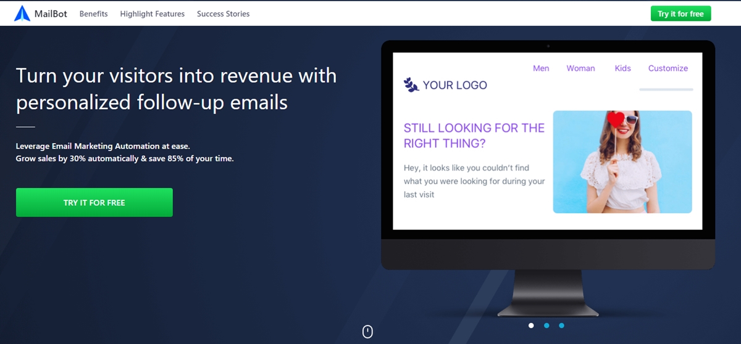Click the leaf icon beside YOUR LOGO
741x344 pixels.
coord(411,84)
